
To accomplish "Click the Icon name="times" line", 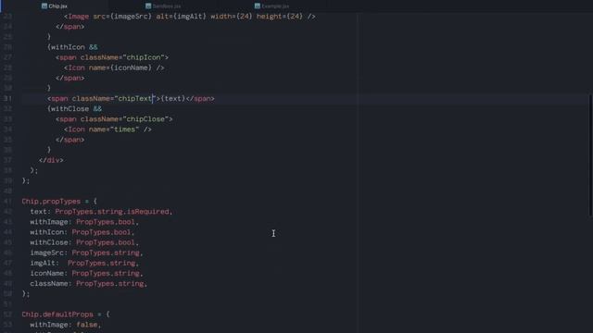I will tap(107, 129).
